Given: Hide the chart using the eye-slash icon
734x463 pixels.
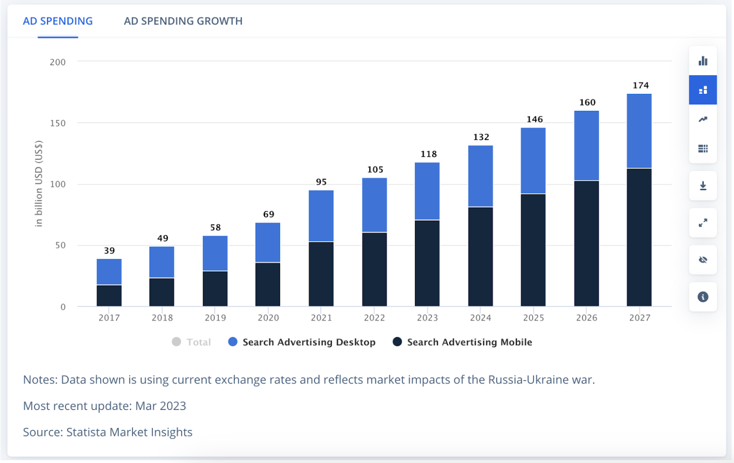Looking at the screenshot, I should click(703, 260).
